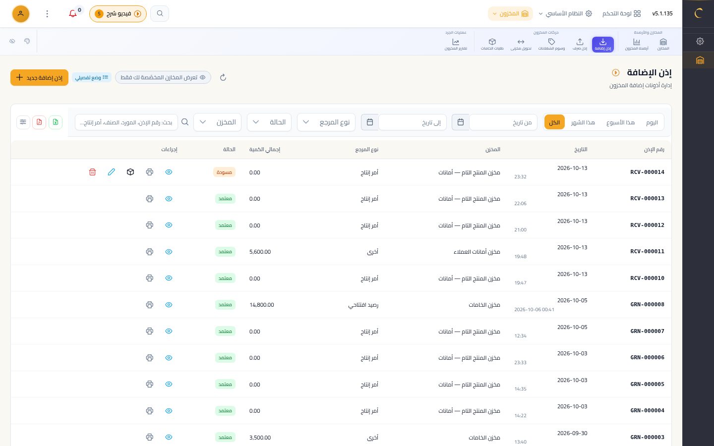View permit RCV-000014 with eye icon
This screenshot has width=714, height=446.
click(169, 172)
